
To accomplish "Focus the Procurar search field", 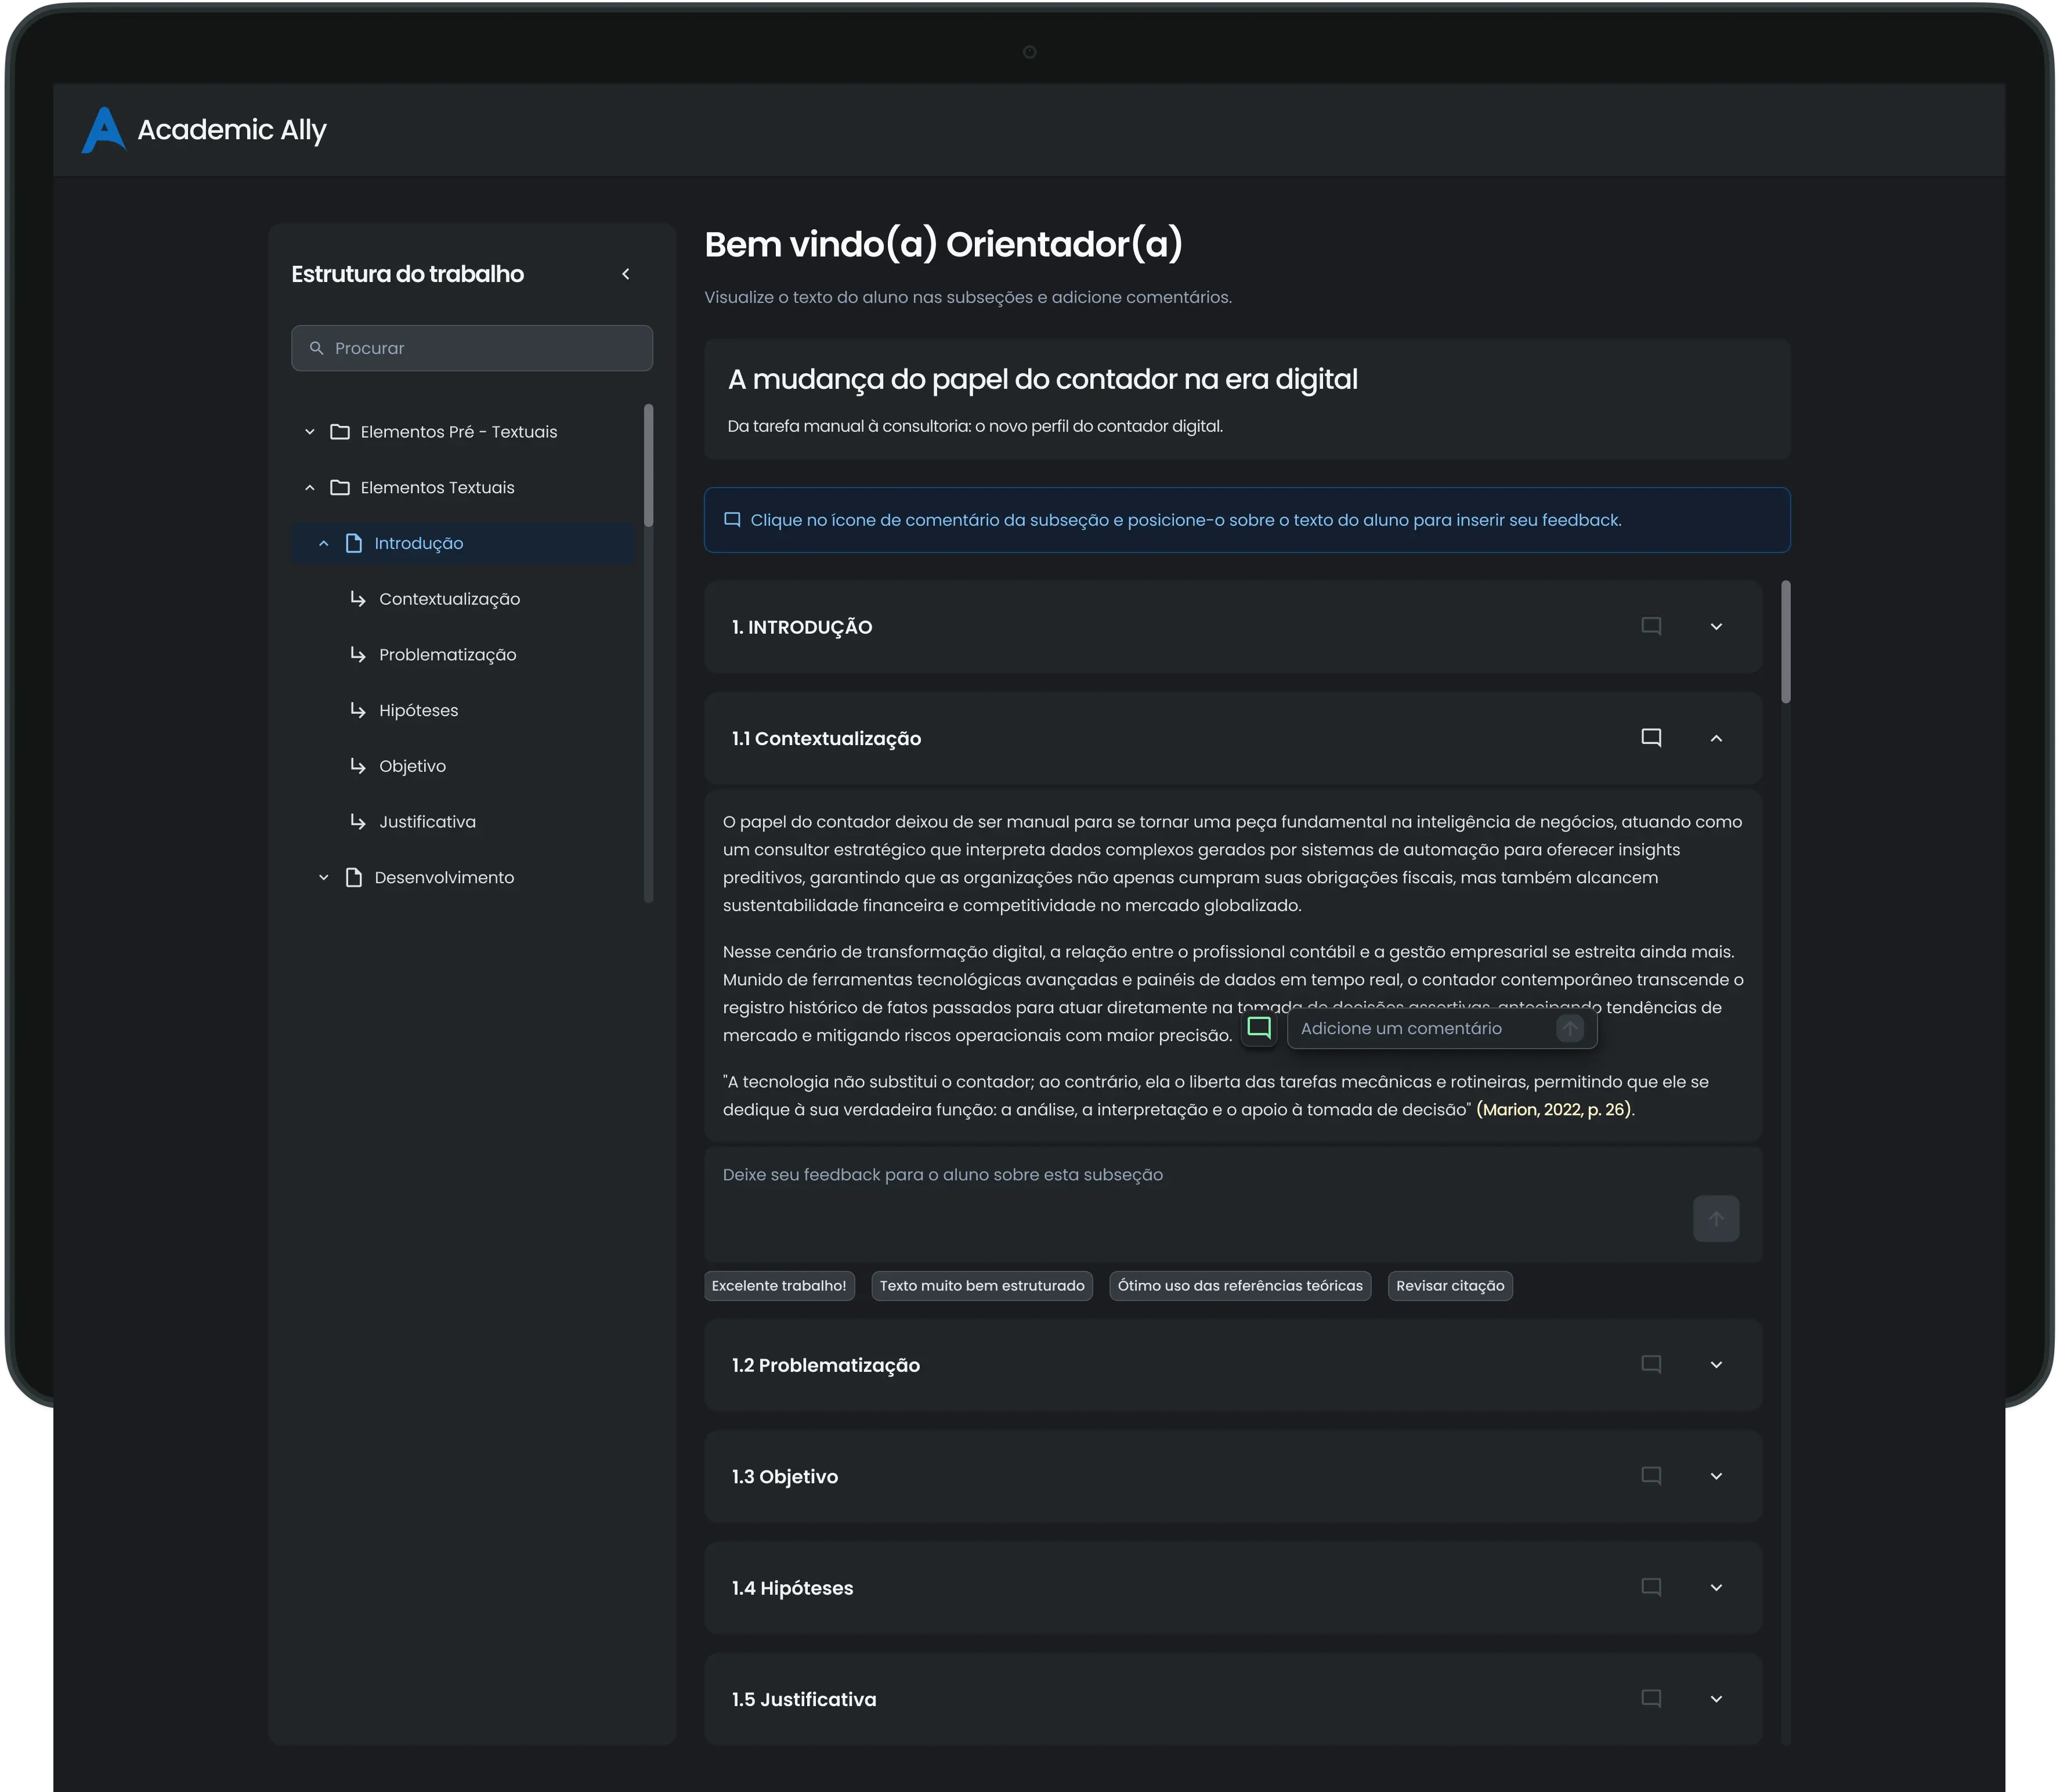I will click(472, 348).
